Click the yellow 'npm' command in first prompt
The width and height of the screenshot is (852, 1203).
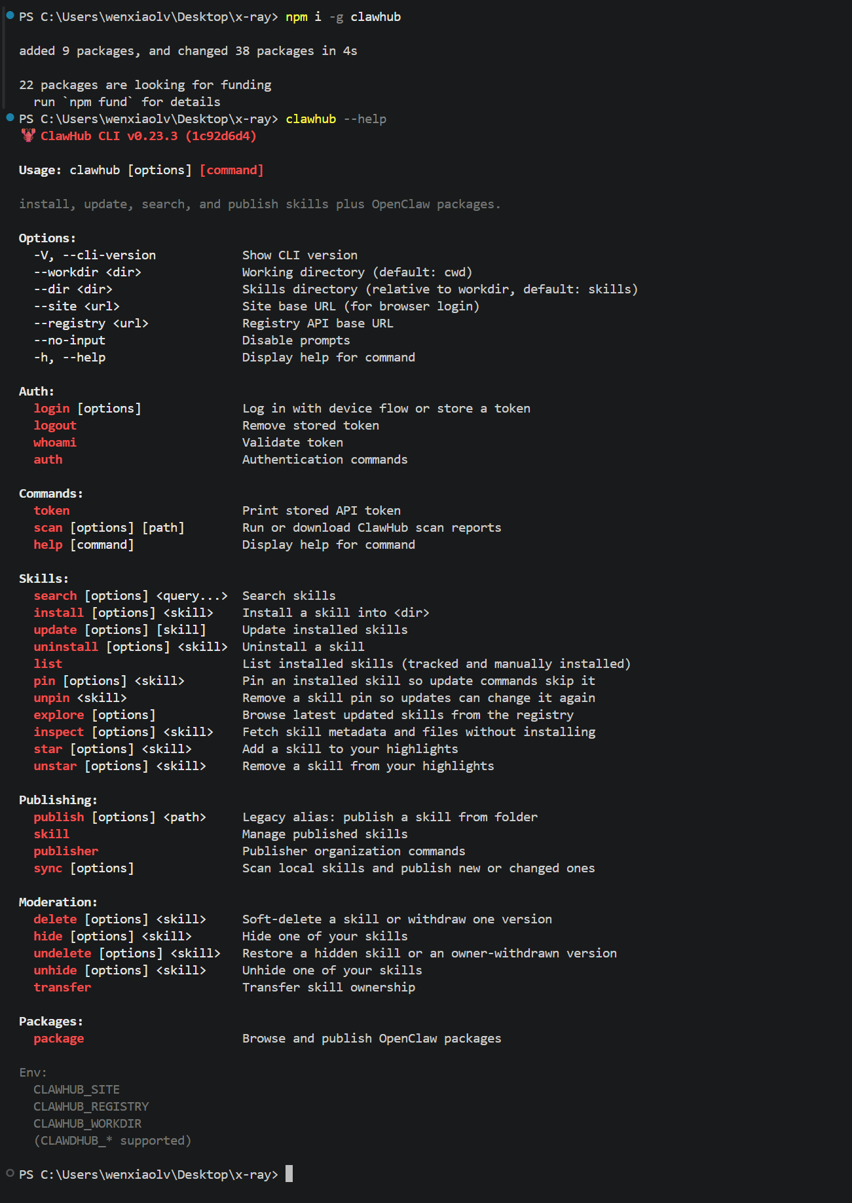pyautogui.click(x=297, y=17)
